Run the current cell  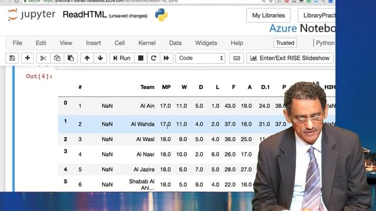[122, 58]
